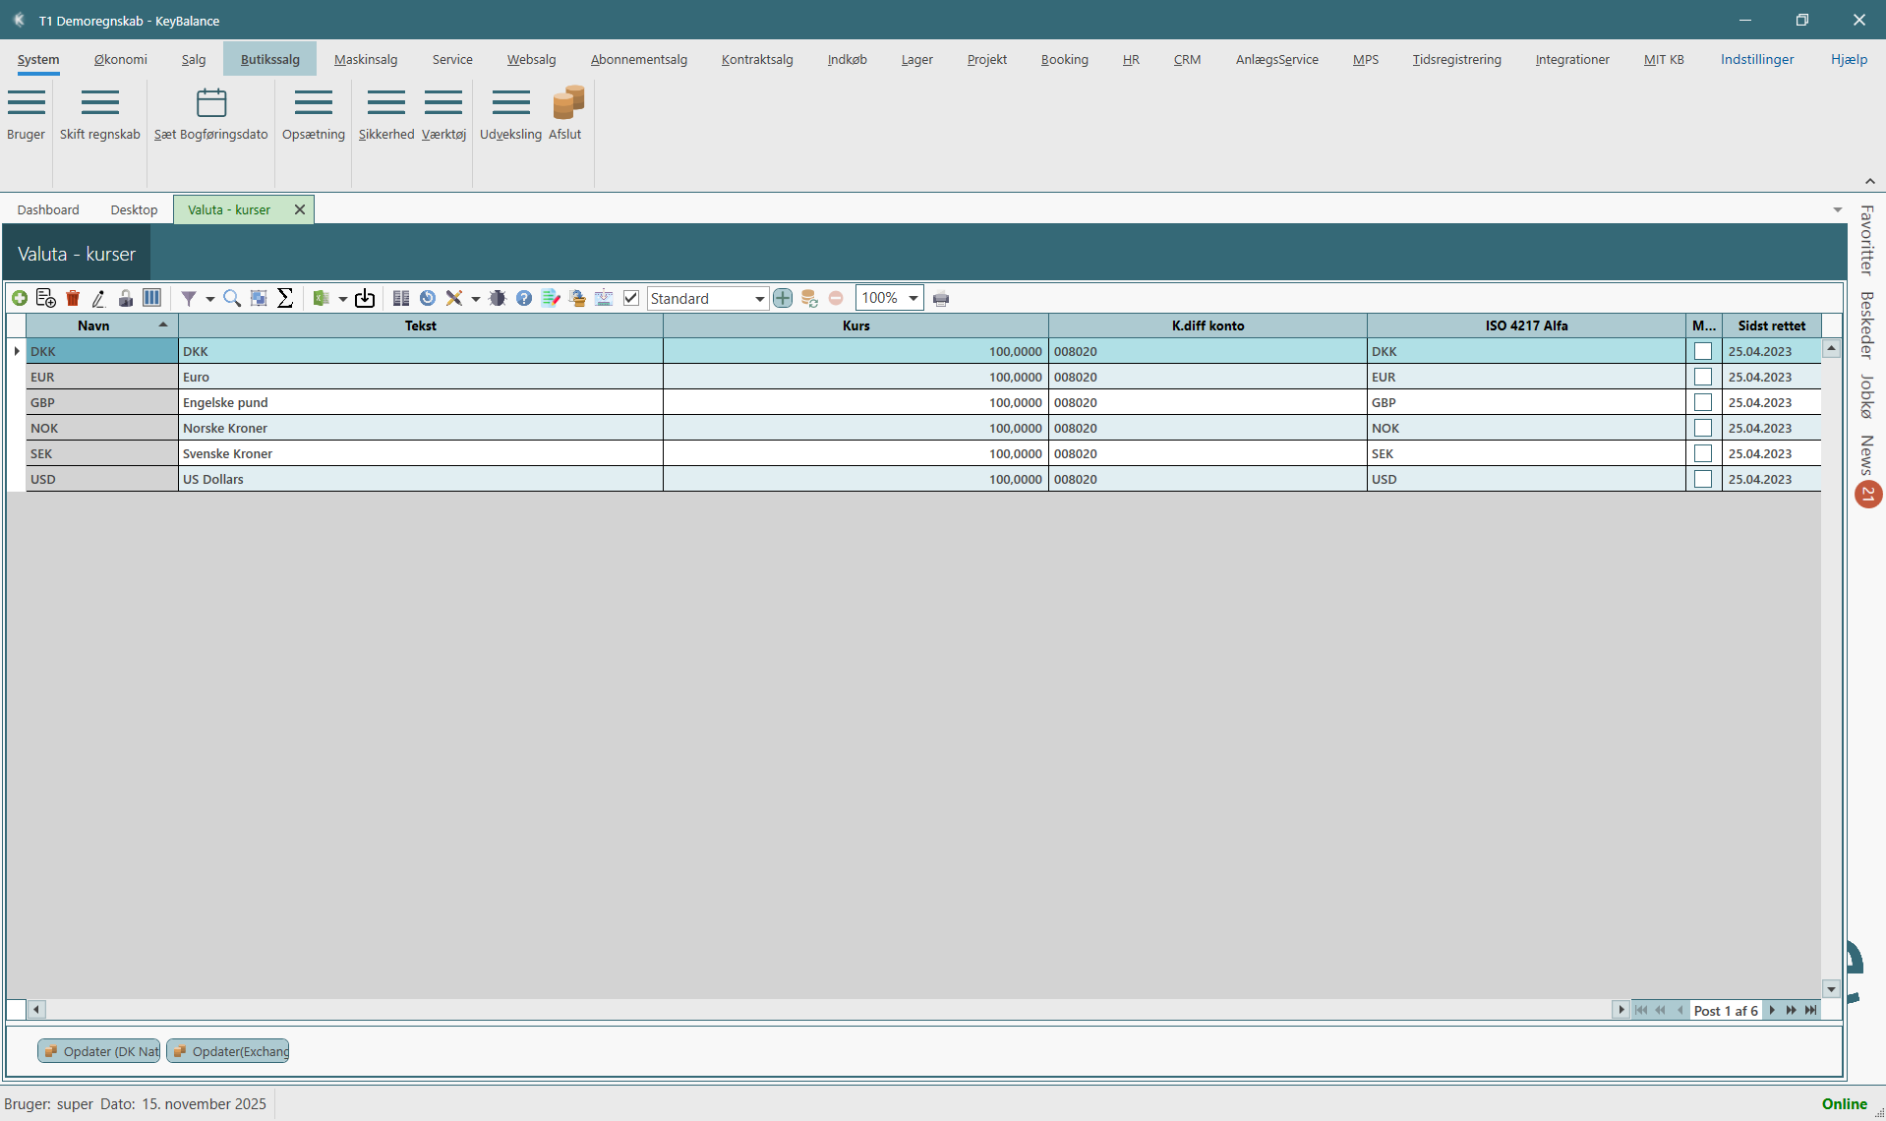Toggle the toolbar checkbox beside Standard
Viewport: 1886px width, 1121px height.
(x=631, y=298)
